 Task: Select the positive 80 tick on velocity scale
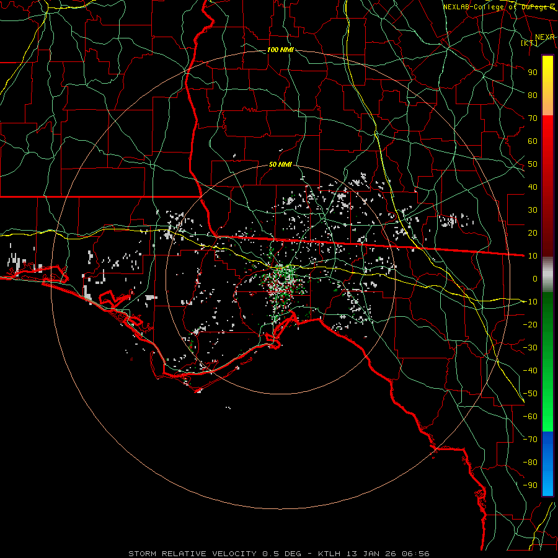(x=533, y=95)
